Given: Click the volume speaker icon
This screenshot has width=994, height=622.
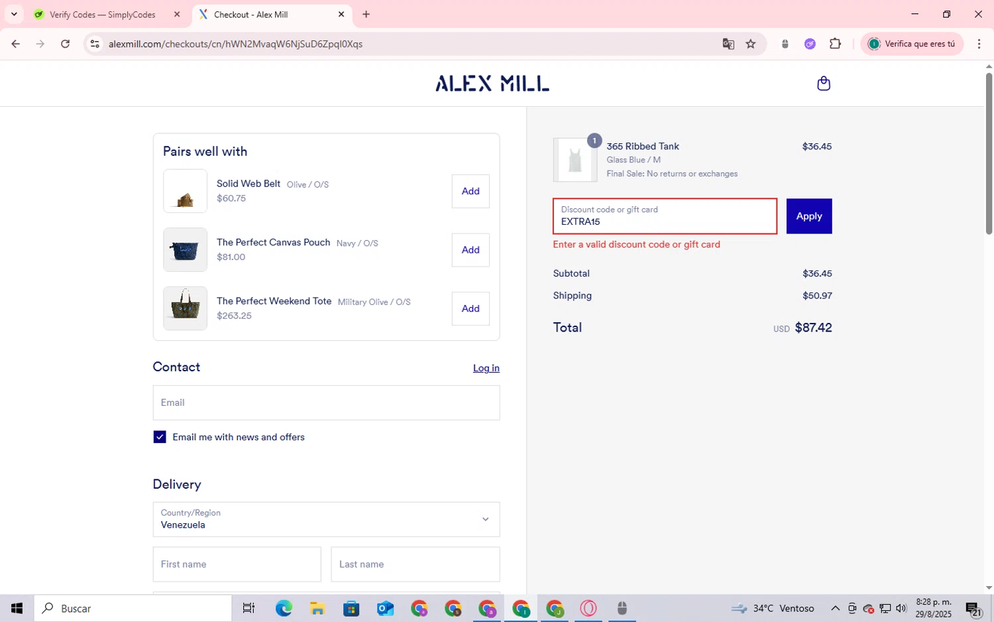Looking at the screenshot, I should pyautogui.click(x=901, y=608).
